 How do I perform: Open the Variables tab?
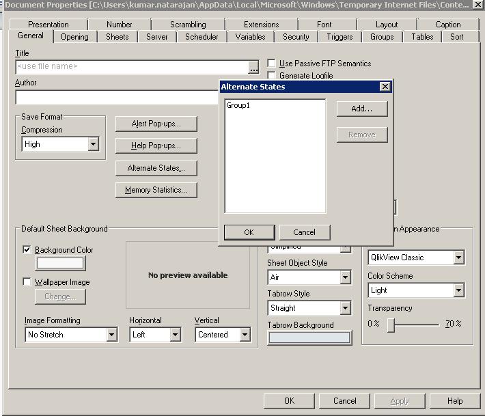pyautogui.click(x=250, y=37)
